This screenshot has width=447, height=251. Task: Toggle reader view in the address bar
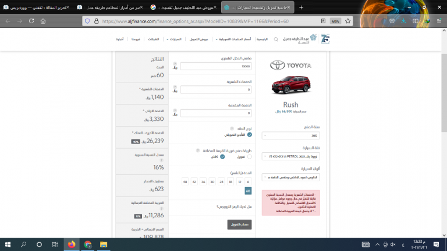click(x=323, y=21)
